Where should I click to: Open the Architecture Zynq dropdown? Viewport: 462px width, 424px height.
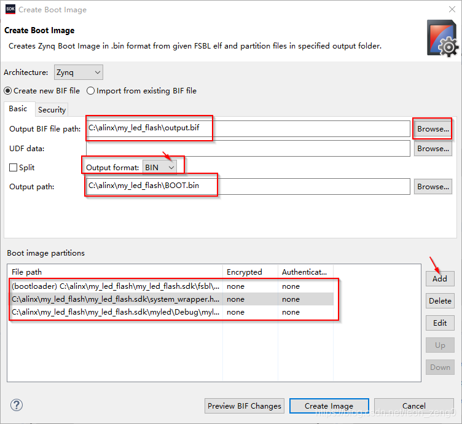click(78, 72)
